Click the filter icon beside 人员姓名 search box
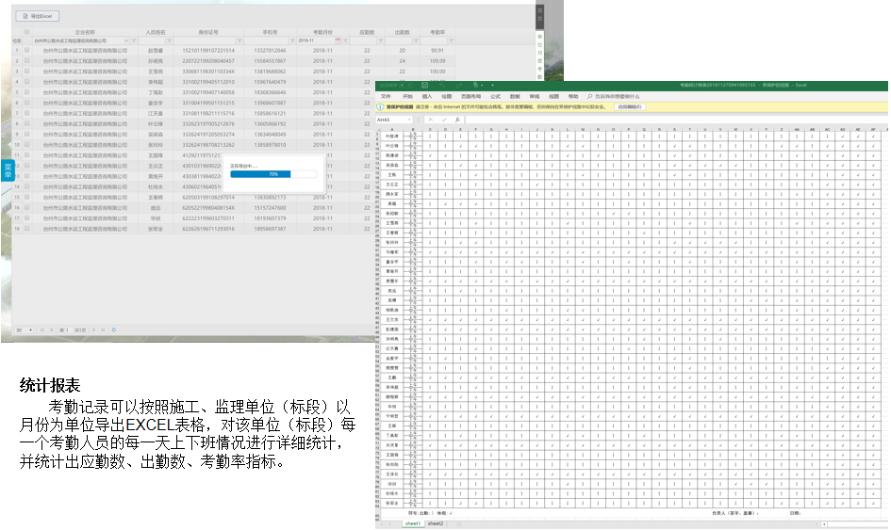This screenshot has height=530, width=891. (x=168, y=41)
